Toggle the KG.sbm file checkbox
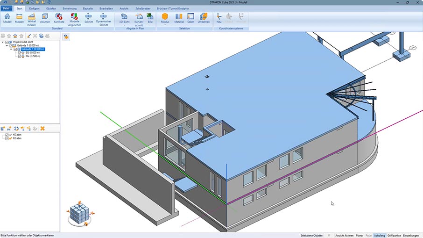This screenshot has width=423, height=238. point(7,135)
